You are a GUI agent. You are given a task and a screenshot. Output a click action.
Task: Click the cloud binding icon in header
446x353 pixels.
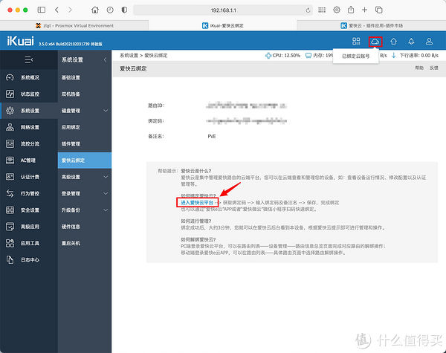pos(375,42)
